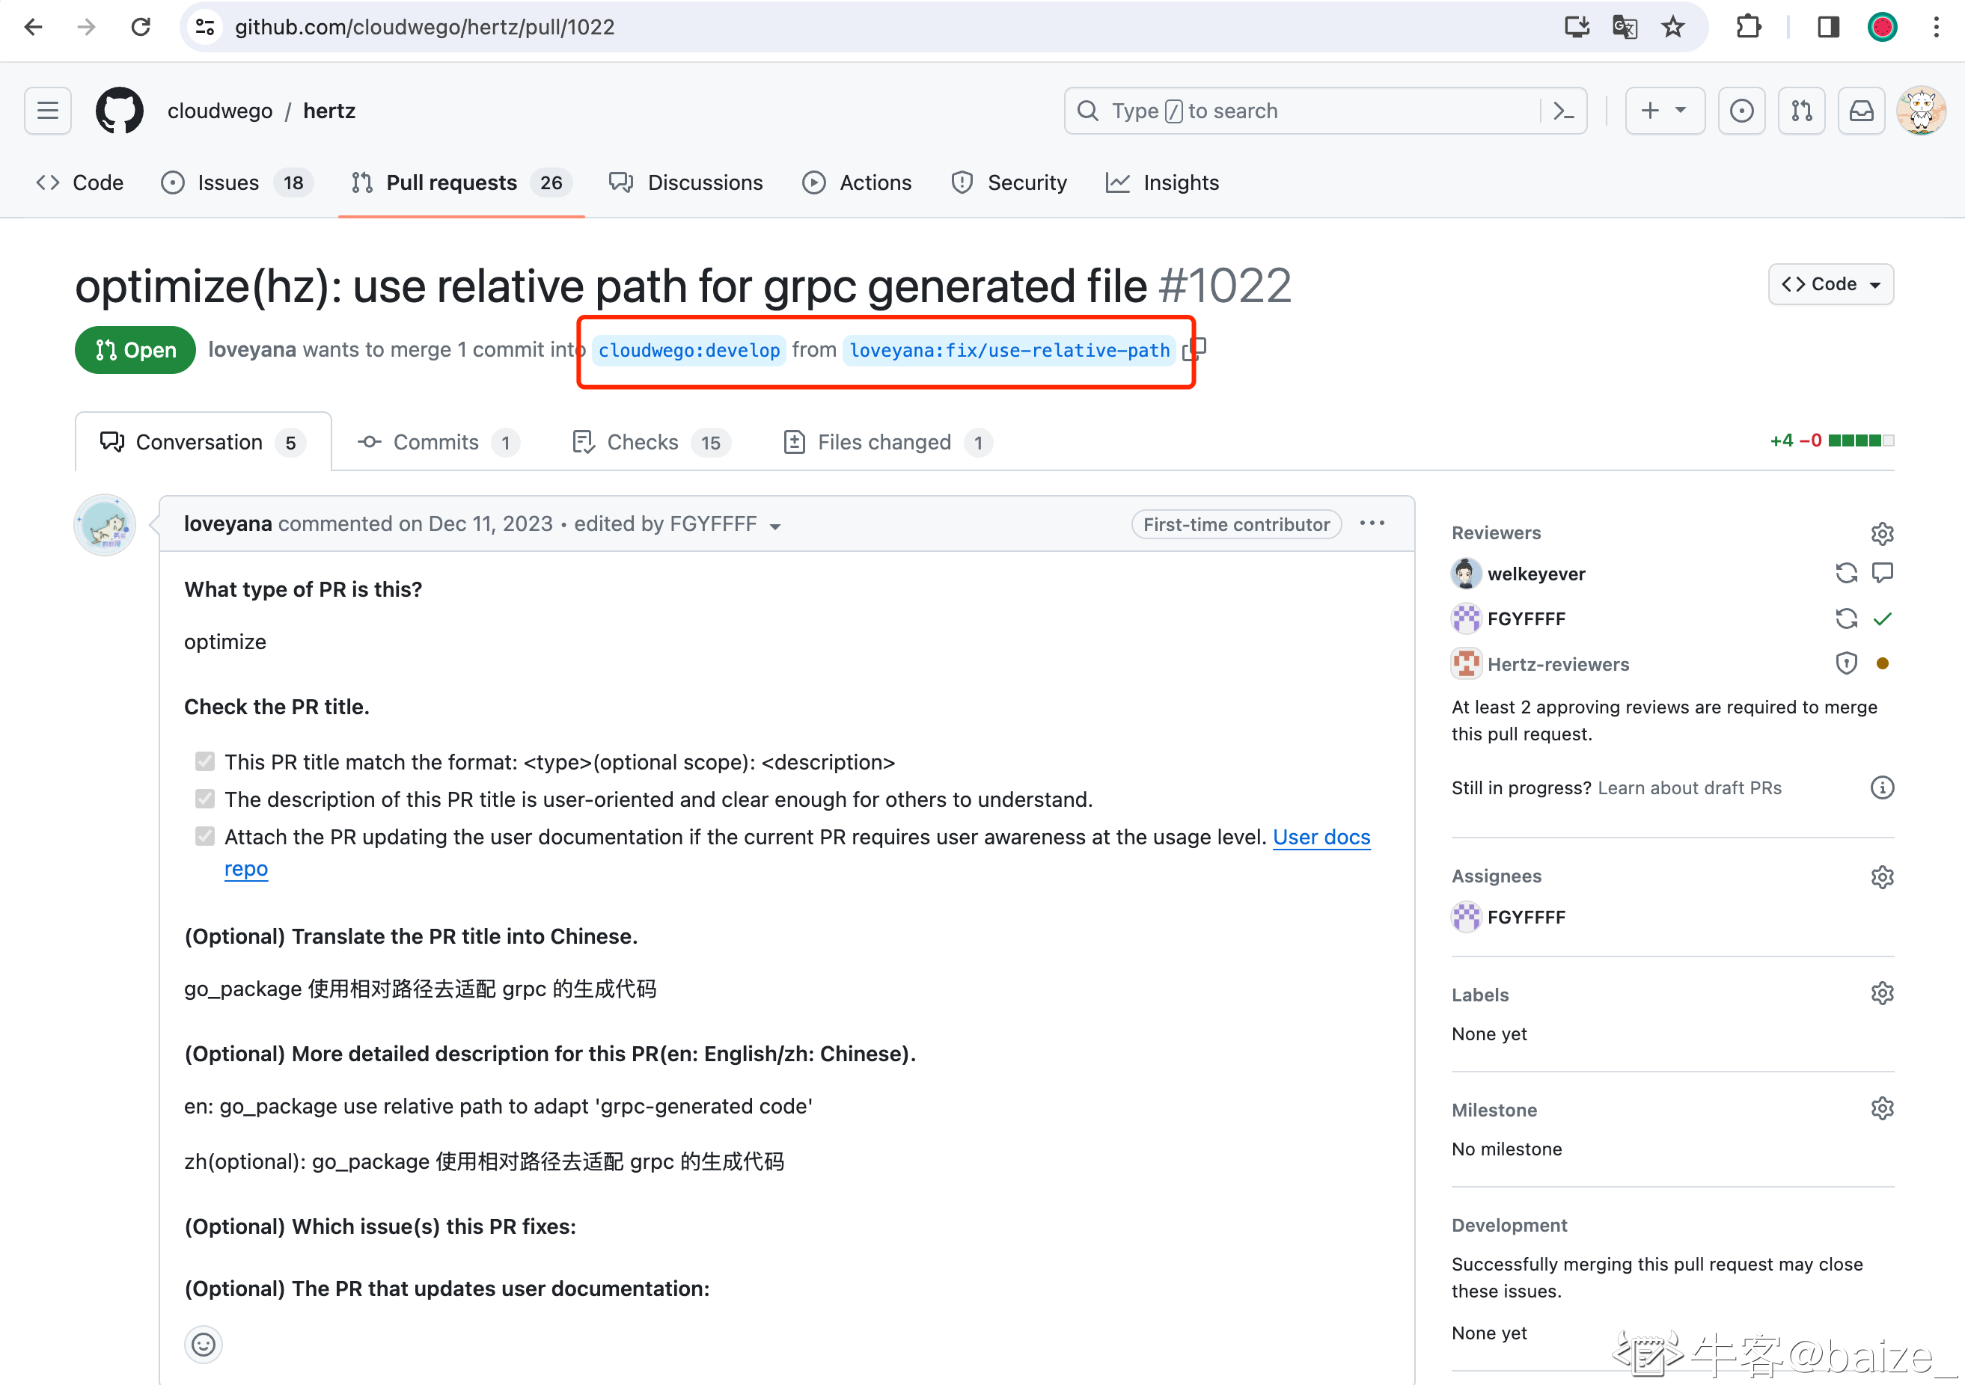Screen dimensions: 1965x1385
Task: Expand the Code dropdown button
Action: pos(1830,284)
